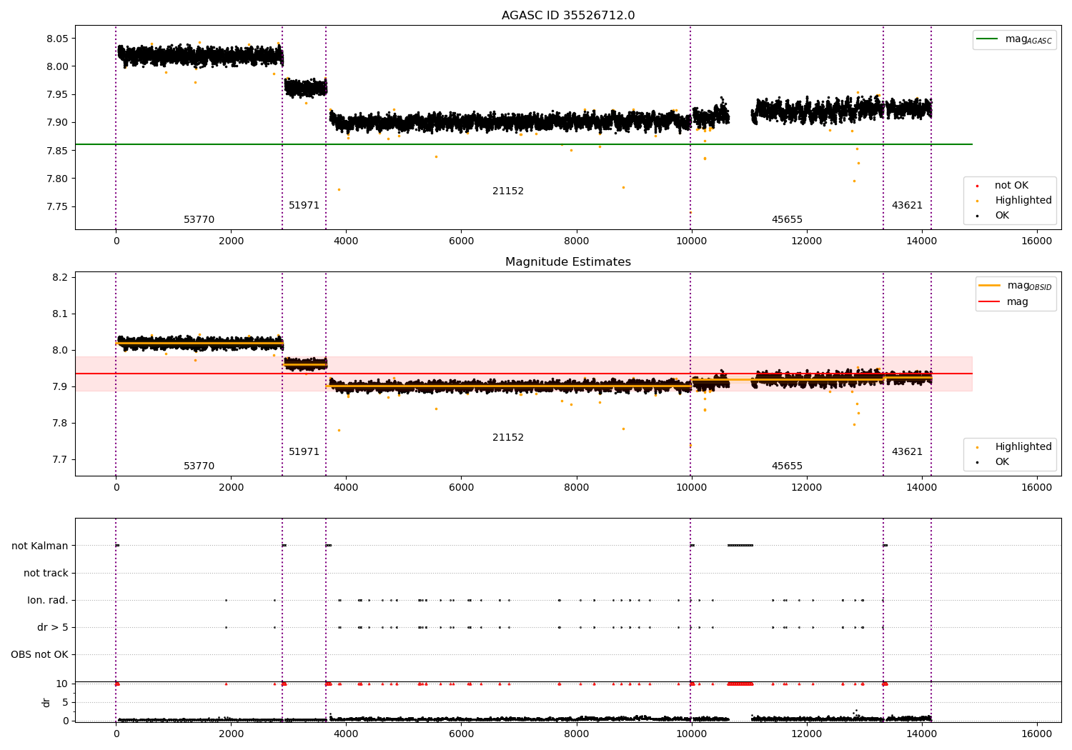
Task: Click the rotated 'dr' axis label
Action: pyautogui.click(x=46, y=702)
